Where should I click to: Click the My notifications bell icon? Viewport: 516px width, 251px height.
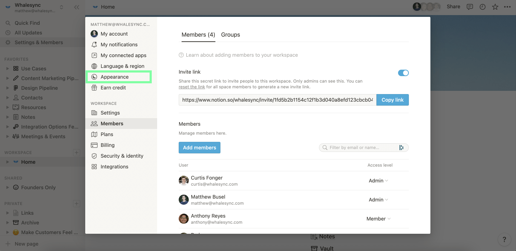94,44
